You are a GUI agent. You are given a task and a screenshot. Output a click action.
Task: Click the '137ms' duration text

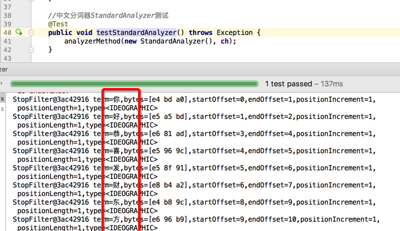tap(332, 83)
